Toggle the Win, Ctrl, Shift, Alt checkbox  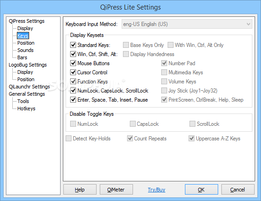coord(73,54)
